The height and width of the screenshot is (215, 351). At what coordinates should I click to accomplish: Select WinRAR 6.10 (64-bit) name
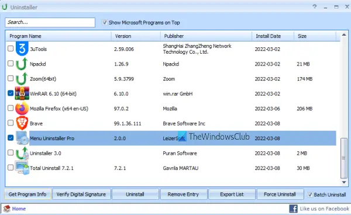click(53, 93)
